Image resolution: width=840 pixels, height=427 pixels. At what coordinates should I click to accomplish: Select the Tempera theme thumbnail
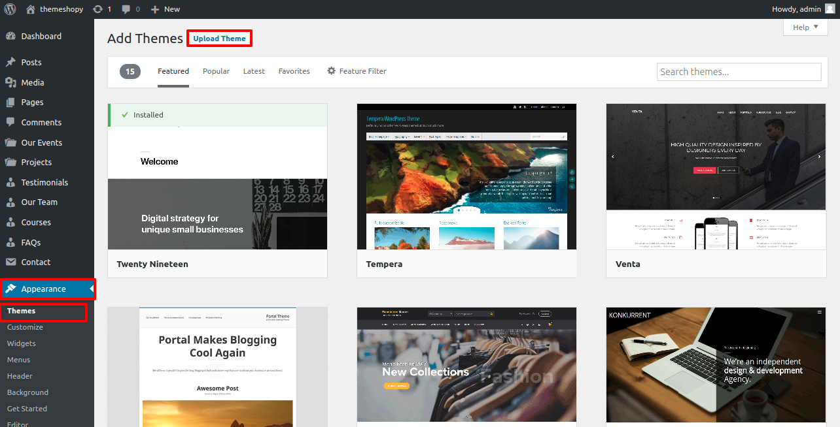pyautogui.click(x=466, y=176)
